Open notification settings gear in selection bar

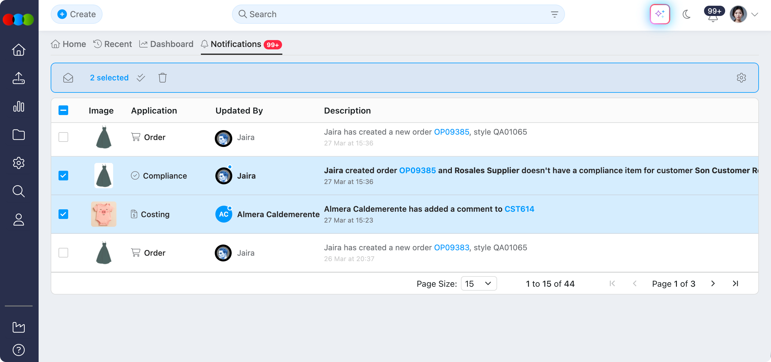(x=741, y=78)
